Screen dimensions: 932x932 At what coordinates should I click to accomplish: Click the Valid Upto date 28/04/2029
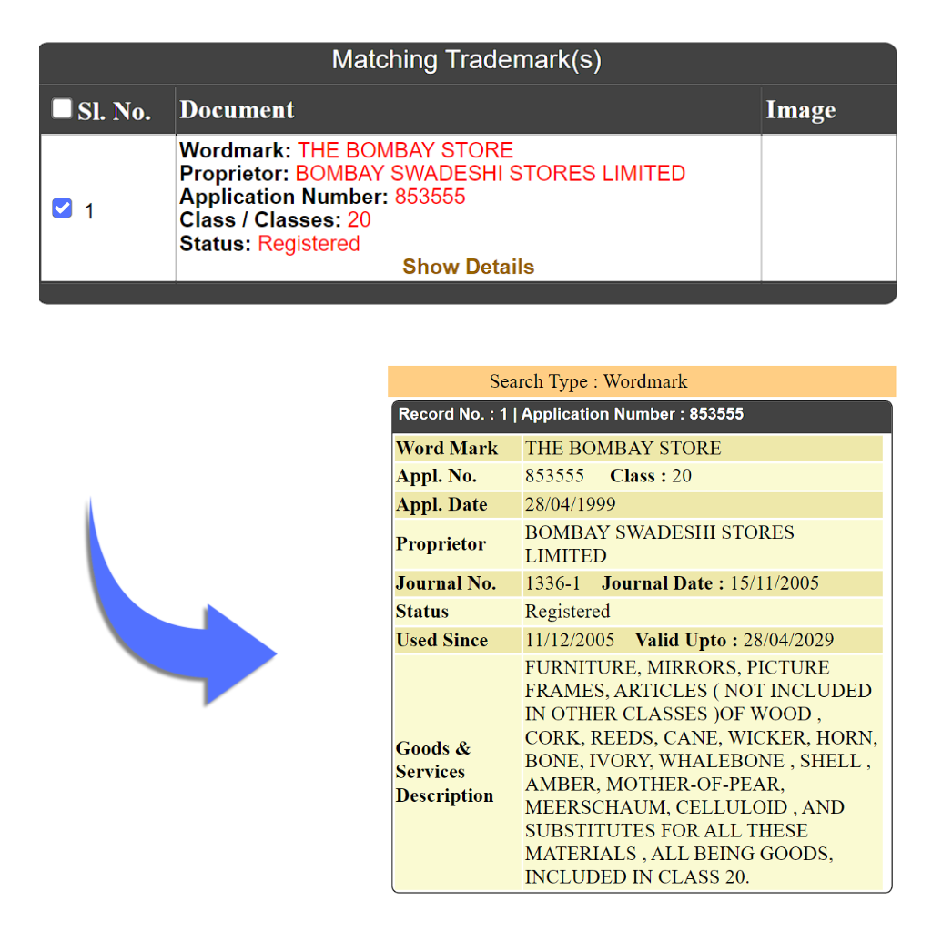[x=788, y=640]
